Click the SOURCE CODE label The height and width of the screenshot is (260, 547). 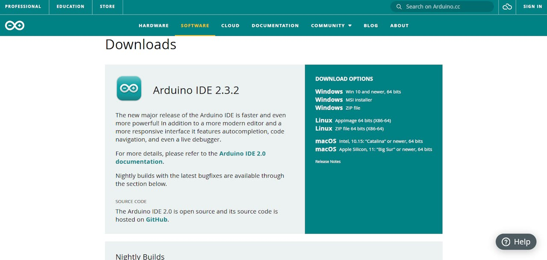pyautogui.click(x=131, y=202)
